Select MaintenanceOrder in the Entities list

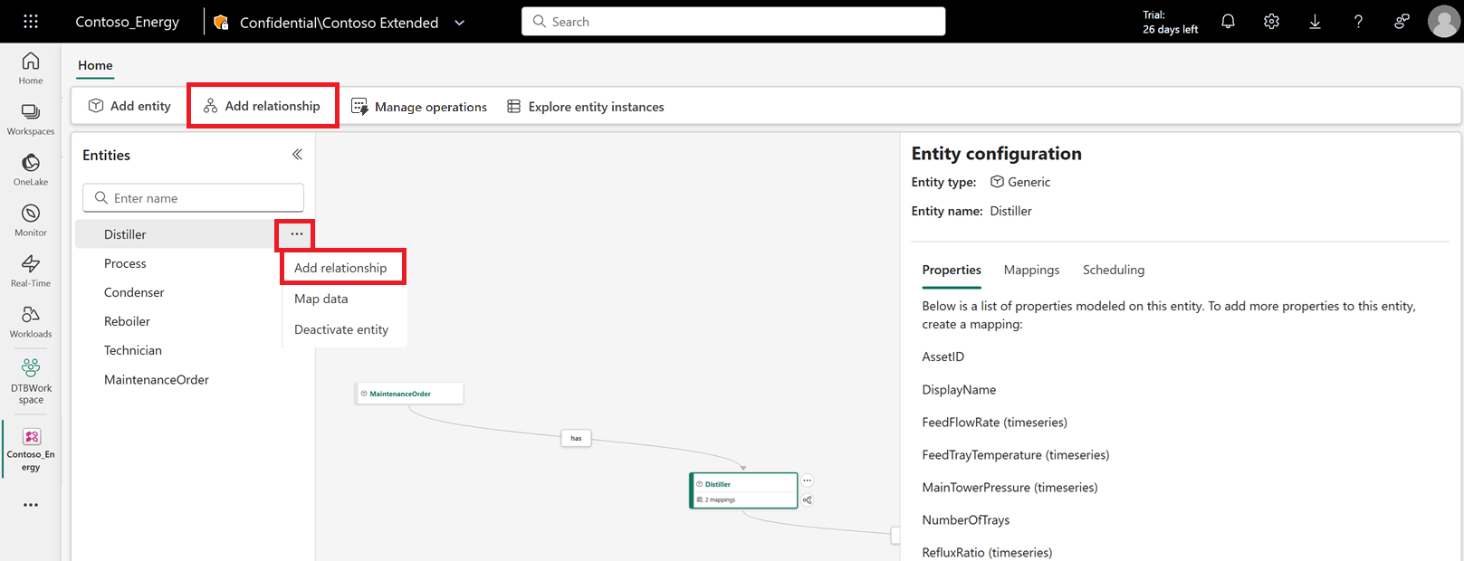tap(157, 380)
